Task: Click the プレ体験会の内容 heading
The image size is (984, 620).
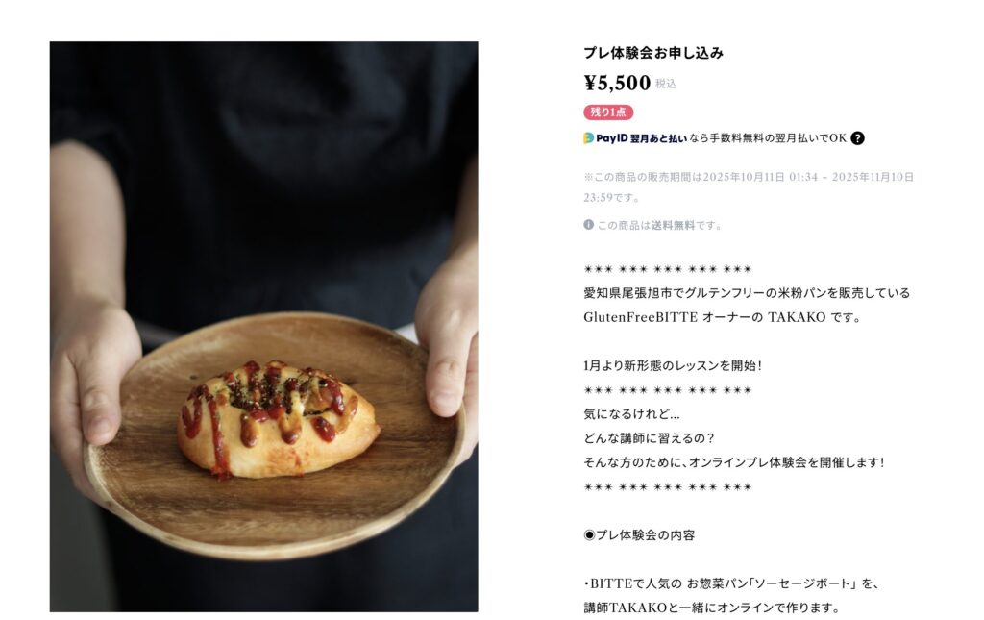Action: (645, 535)
